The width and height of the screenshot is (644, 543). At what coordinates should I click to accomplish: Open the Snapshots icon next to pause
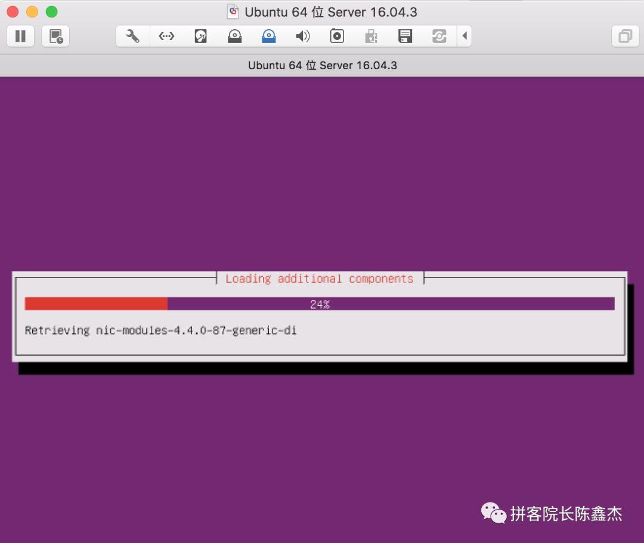click(55, 36)
